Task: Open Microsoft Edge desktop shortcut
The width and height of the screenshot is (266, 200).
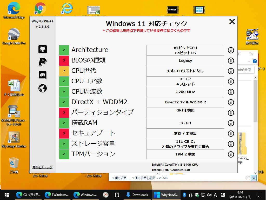Action: tap(14, 10)
